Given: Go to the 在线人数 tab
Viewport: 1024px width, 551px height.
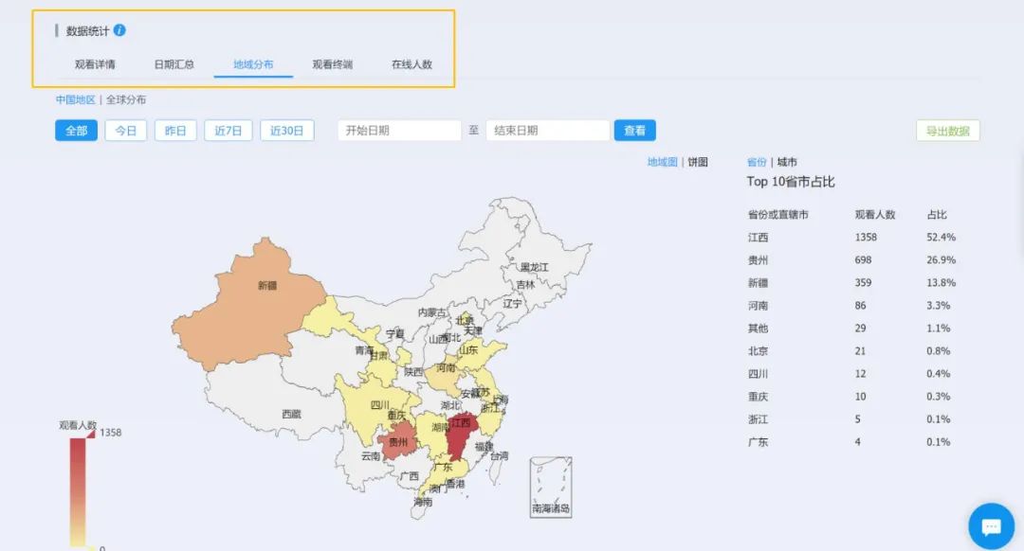Looking at the screenshot, I should 411,64.
